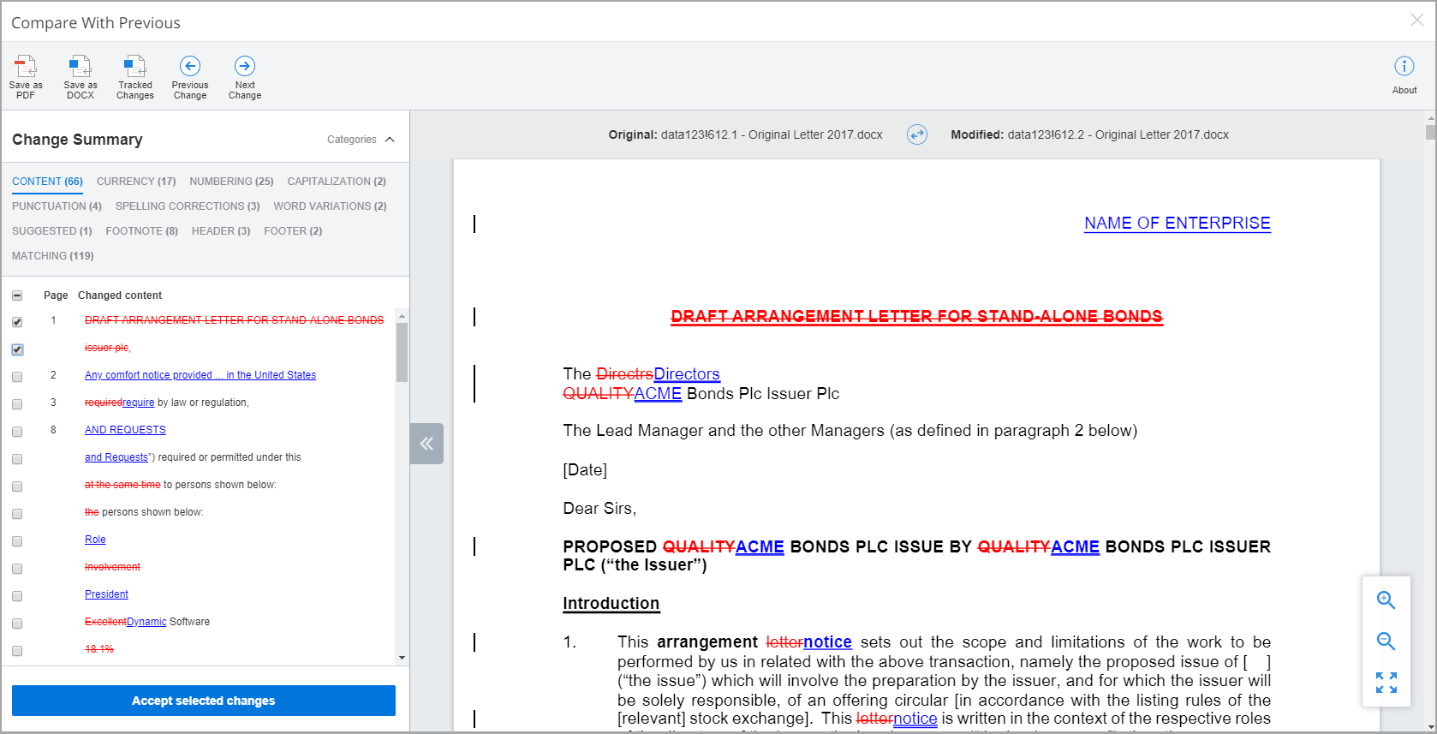Collapse the Categories section
The width and height of the screenshot is (1437, 734).
tap(390, 140)
